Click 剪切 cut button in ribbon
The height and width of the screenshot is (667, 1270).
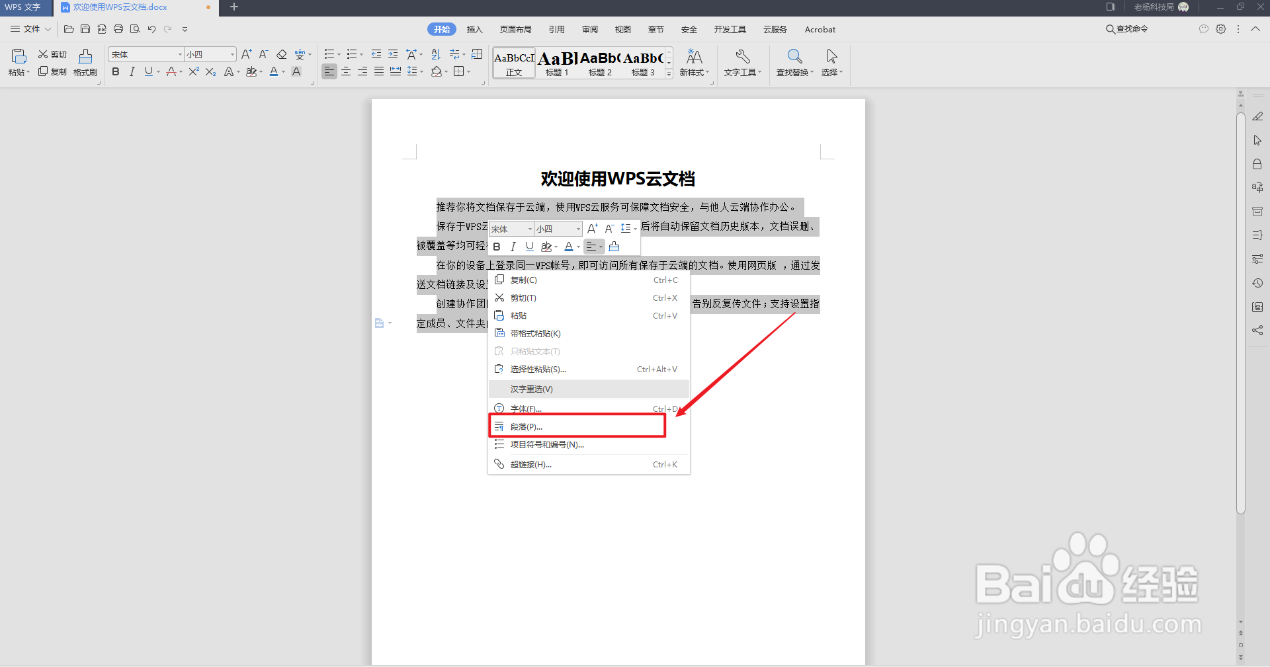[x=52, y=54]
